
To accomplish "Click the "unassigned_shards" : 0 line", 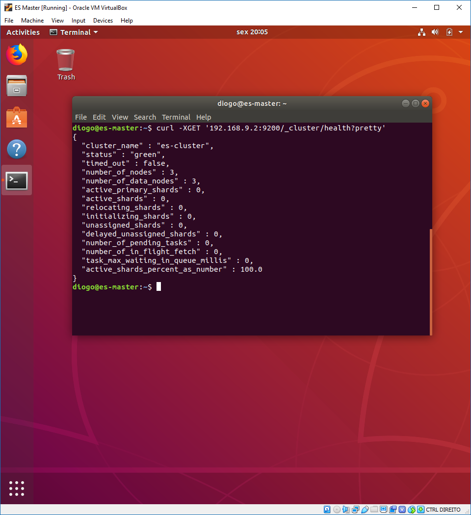I will tap(134, 225).
